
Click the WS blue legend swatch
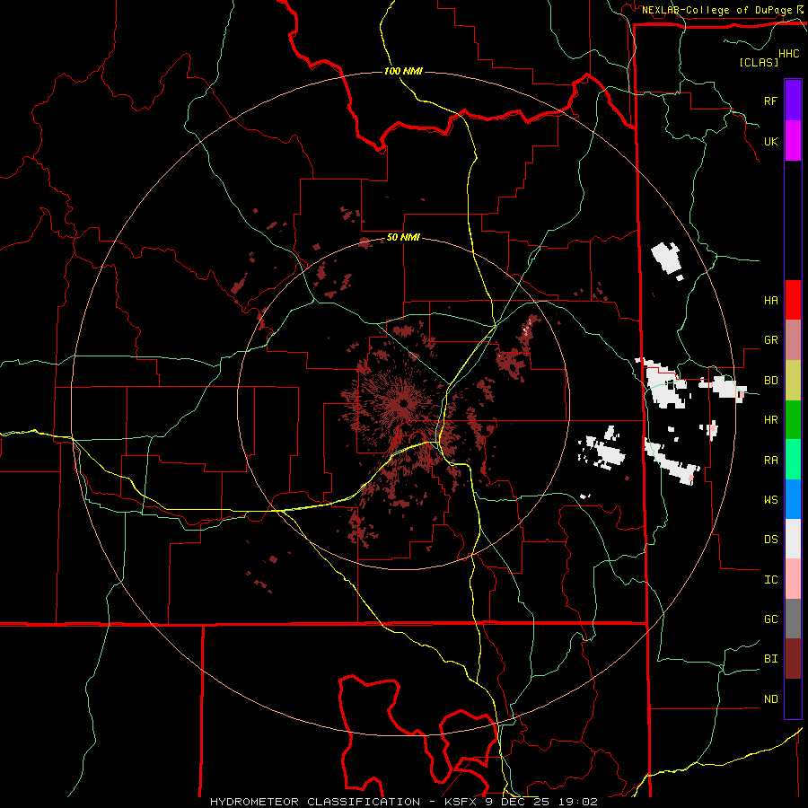tap(793, 499)
